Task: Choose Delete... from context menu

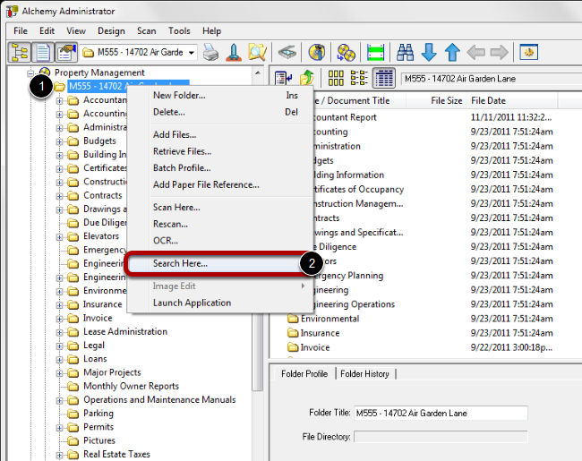Action: 220,112
